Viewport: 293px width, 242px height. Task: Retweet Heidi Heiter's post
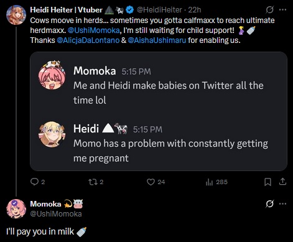[96, 182]
